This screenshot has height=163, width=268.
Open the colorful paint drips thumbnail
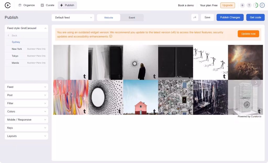click(x=71, y=97)
